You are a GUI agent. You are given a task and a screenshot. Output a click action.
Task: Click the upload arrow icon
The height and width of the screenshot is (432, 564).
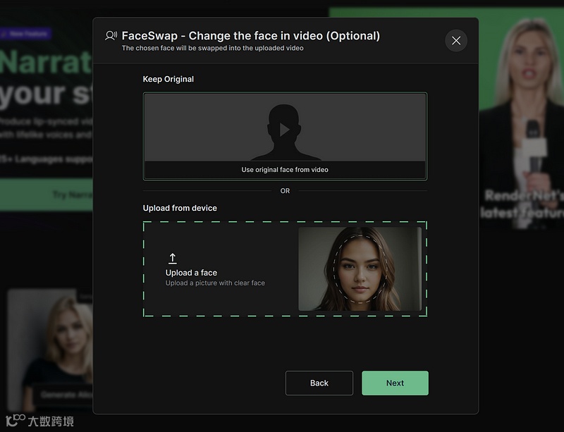[173, 258]
